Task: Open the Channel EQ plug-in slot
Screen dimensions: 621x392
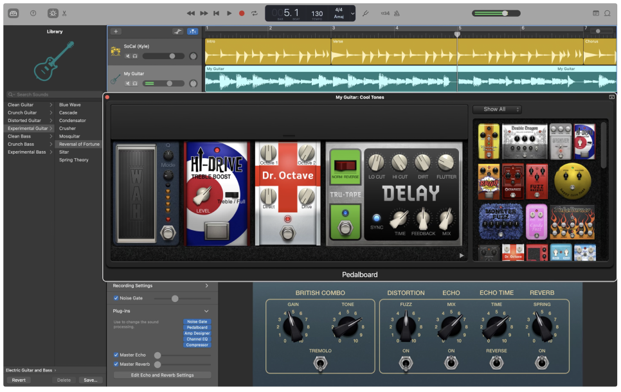Action: coord(197,339)
